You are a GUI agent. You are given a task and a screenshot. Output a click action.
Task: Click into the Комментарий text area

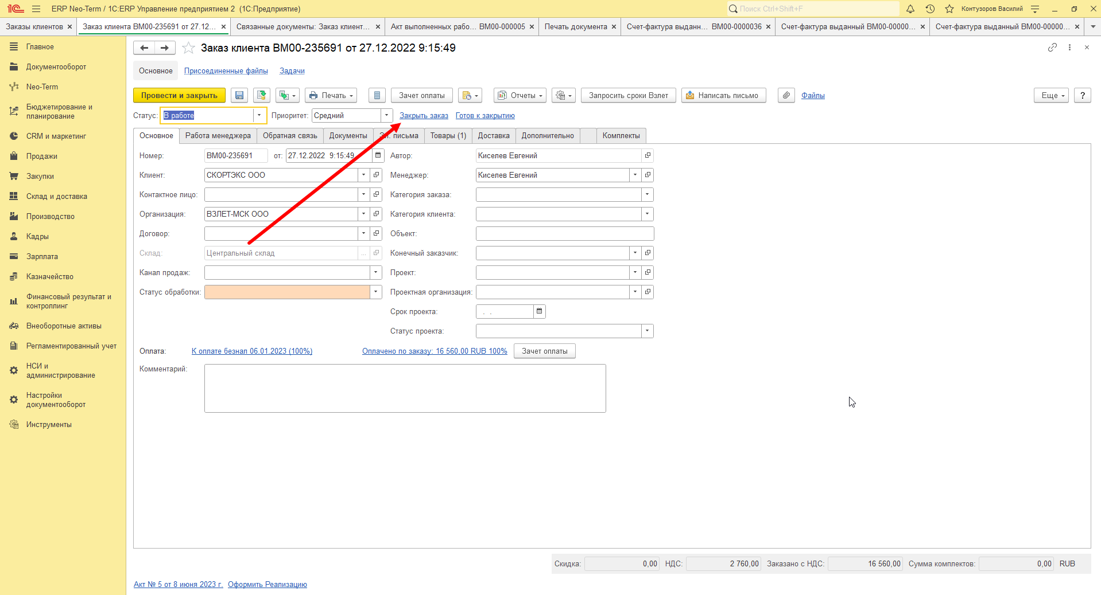(405, 388)
